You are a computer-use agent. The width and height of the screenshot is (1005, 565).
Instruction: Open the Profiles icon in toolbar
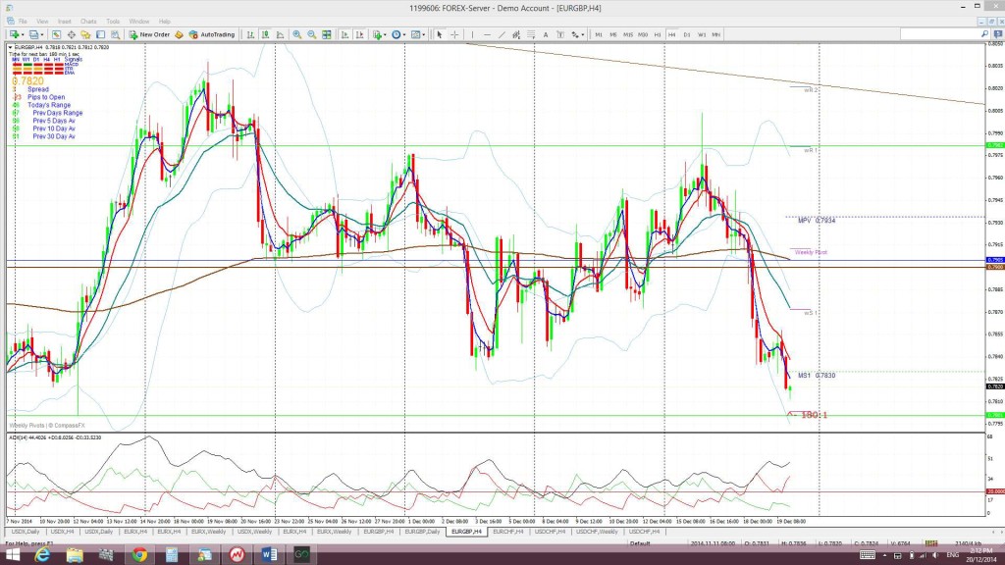tap(33, 34)
